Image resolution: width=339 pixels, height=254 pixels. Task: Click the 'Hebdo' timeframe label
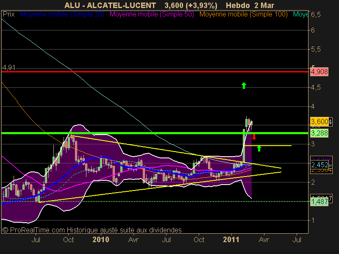pyautogui.click(x=238, y=5)
